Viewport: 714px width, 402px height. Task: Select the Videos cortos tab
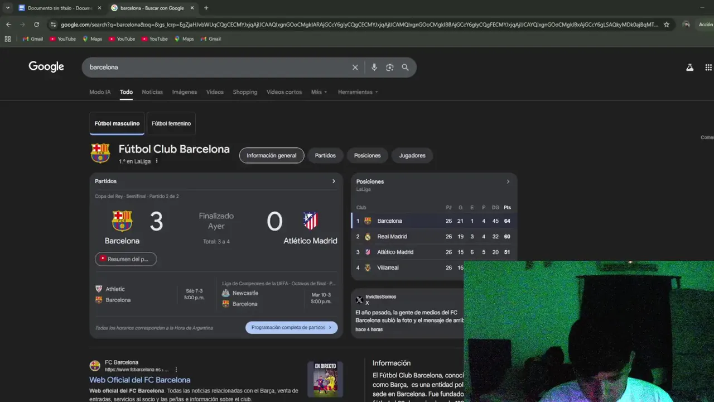pyautogui.click(x=284, y=92)
